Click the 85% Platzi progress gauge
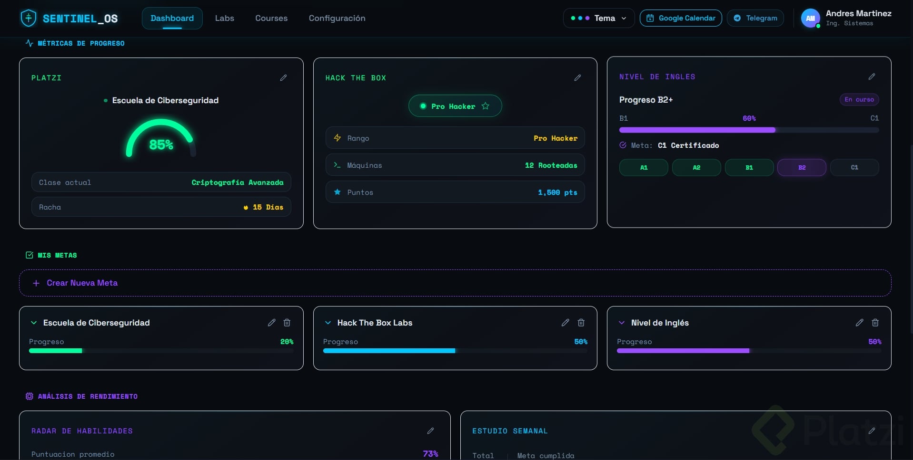Screen dimensions: 913x460 coord(161,138)
